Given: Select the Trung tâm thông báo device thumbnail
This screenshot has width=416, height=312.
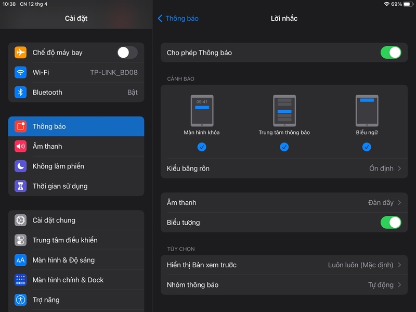Looking at the screenshot, I should pos(284,111).
